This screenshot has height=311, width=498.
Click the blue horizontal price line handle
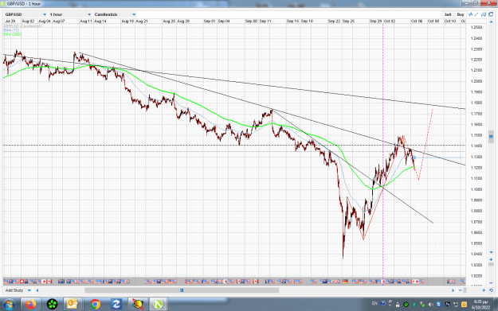(414, 157)
